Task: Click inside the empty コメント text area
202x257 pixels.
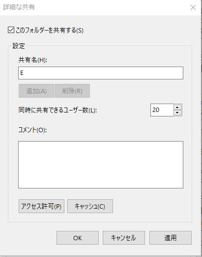Action: tap(101, 165)
